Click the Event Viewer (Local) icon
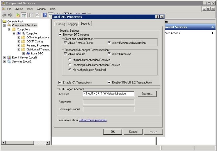This screenshot has width=217, height=151. 9,57
